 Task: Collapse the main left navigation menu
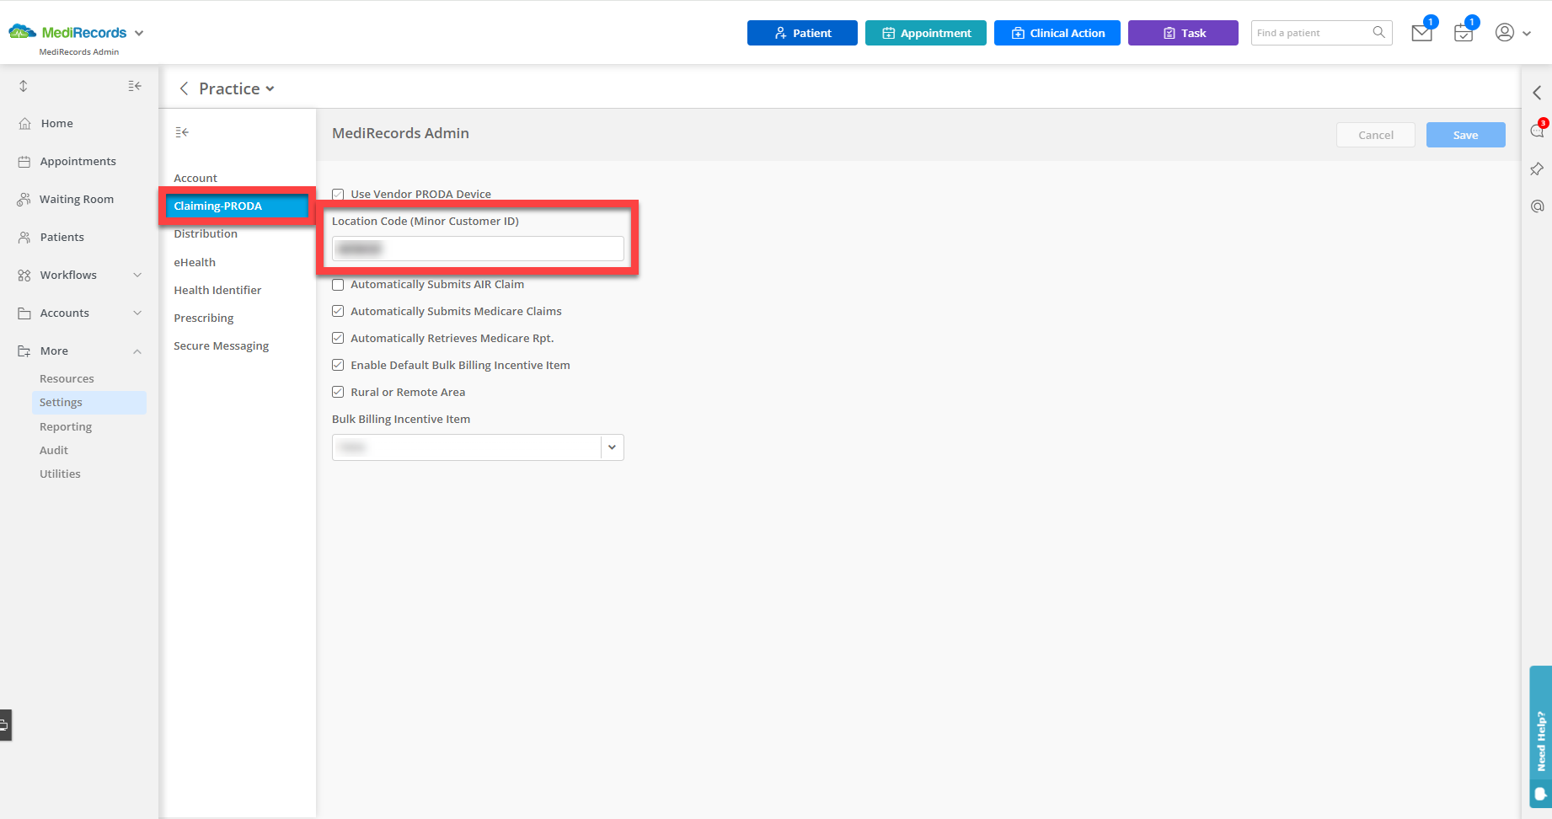click(135, 86)
